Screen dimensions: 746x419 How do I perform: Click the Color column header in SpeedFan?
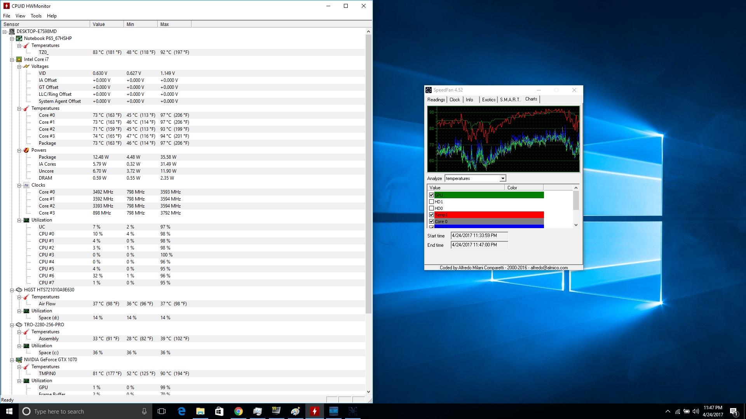click(524, 188)
